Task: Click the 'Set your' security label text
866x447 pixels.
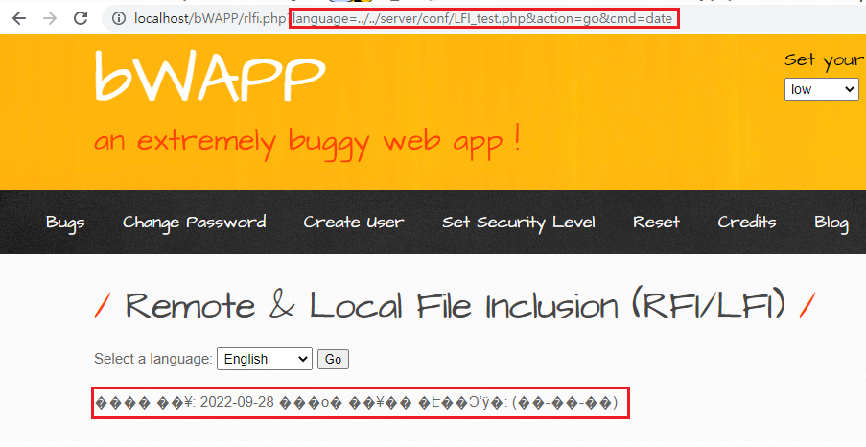Action: [825, 60]
